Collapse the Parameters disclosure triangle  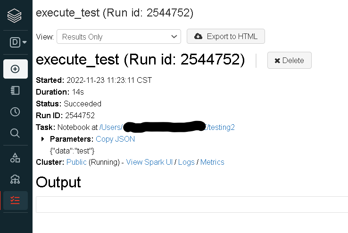point(43,139)
